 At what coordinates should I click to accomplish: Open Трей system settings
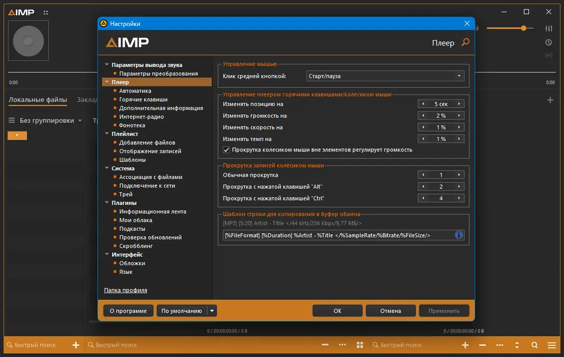pos(126,194)
